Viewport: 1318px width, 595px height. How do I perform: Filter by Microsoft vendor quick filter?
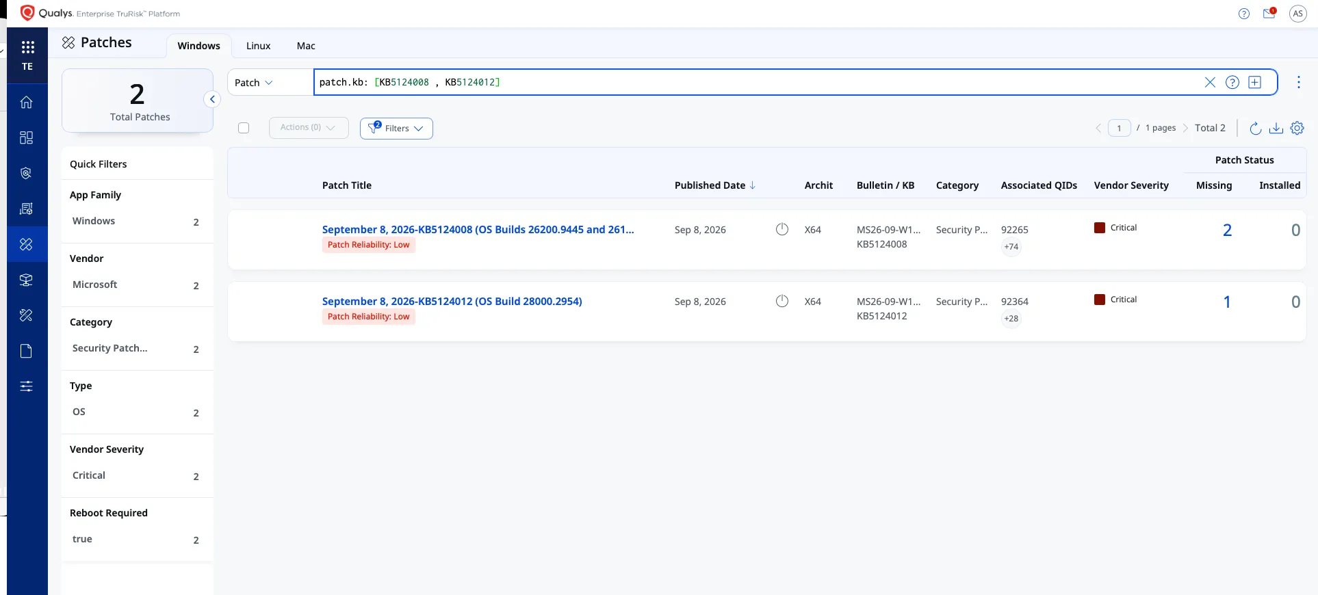pyautogui.click(x=135, y=285)
